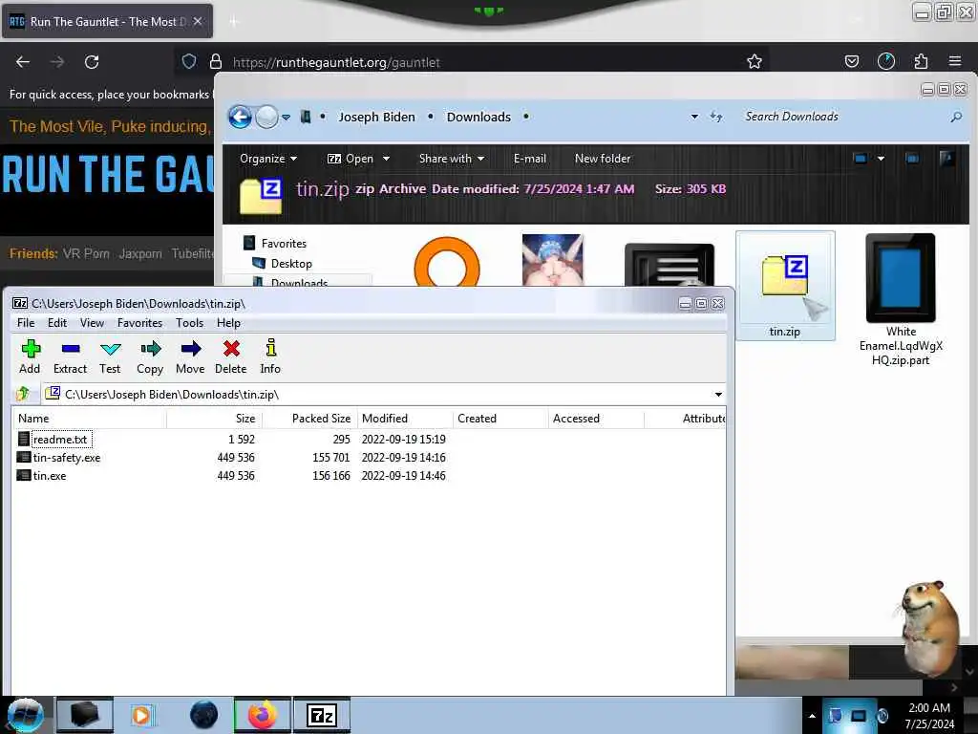This screenshot has height=734, width=978.
Task: Open the Share with dropdown
Action: tap(452, 159)
